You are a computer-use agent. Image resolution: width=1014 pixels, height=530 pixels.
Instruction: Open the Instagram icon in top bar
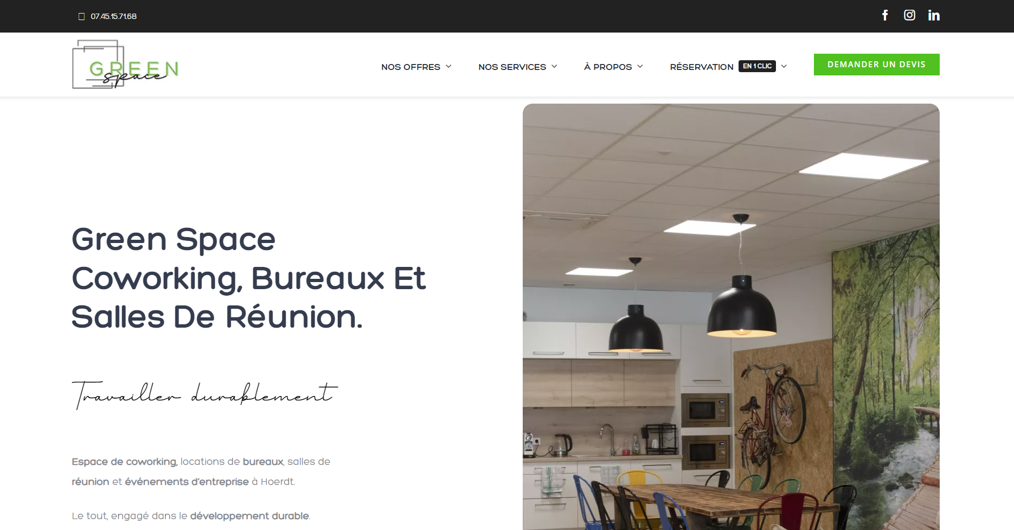909,15
